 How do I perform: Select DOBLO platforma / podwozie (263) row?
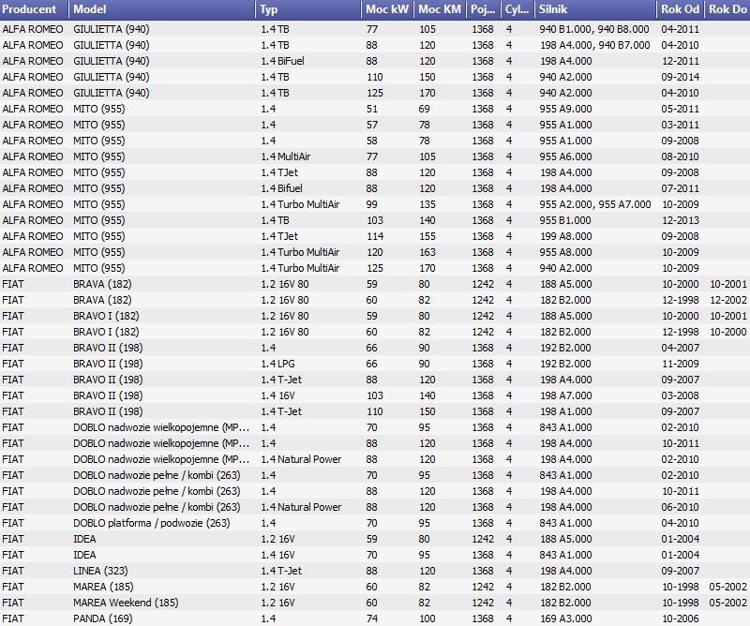(375, 523)
